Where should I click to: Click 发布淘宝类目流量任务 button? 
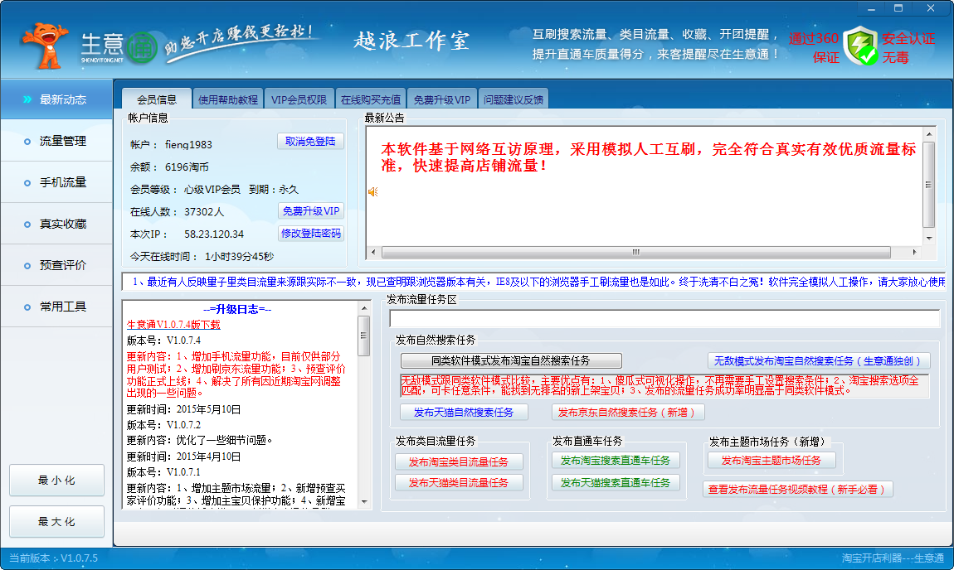click(x=459, y=461)
